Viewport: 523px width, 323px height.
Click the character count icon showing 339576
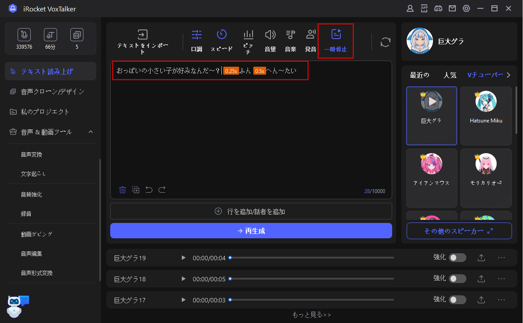(24, 35)
